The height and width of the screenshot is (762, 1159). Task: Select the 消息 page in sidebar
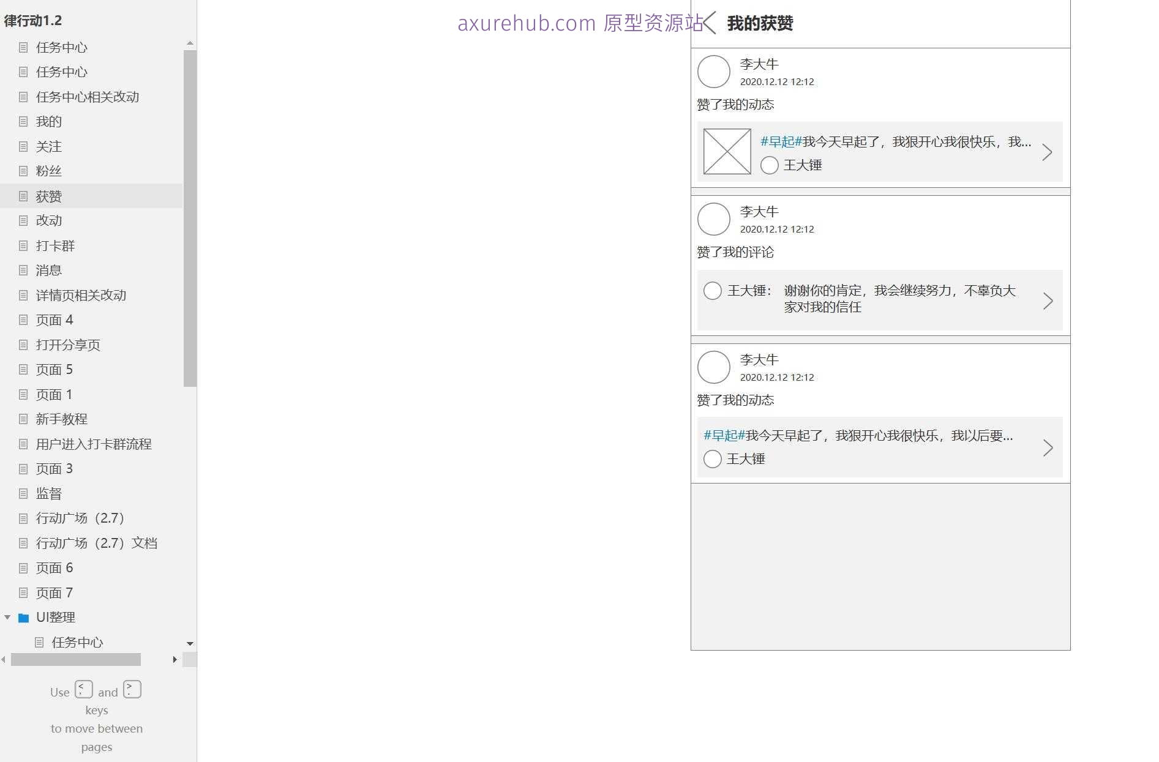pos(48,270)
